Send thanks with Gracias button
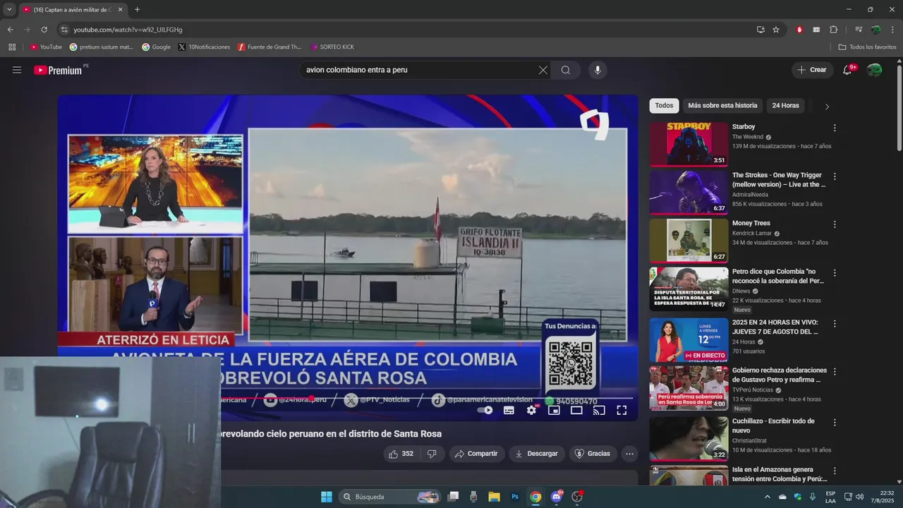Image resolution: width=903 pixels, height=508 pixels. [593, 454]
